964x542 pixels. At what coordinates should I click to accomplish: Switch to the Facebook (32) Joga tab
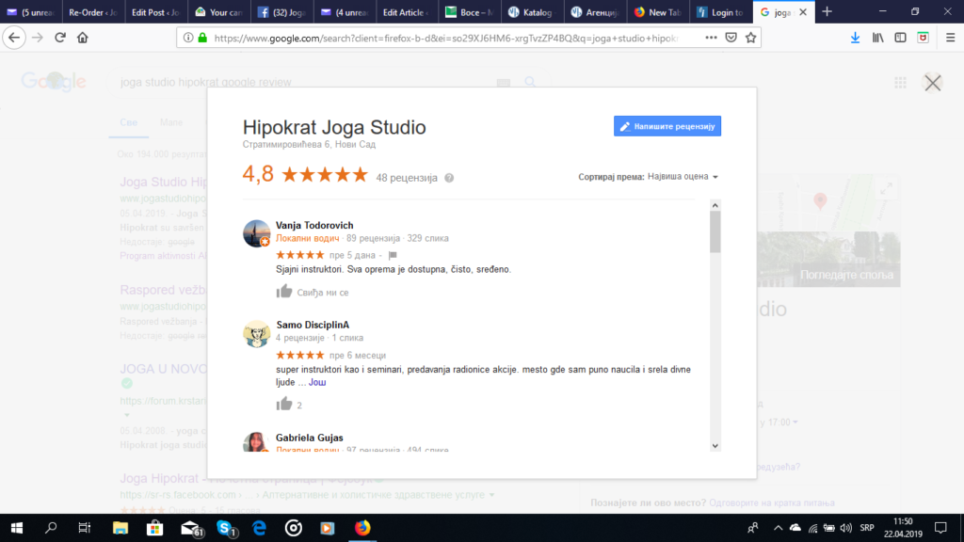pyautogui.click(x=281, y=11)
